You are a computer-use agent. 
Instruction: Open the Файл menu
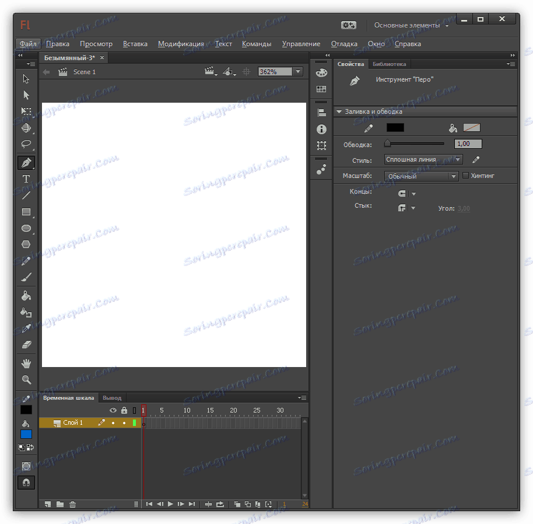coord(28,44)
